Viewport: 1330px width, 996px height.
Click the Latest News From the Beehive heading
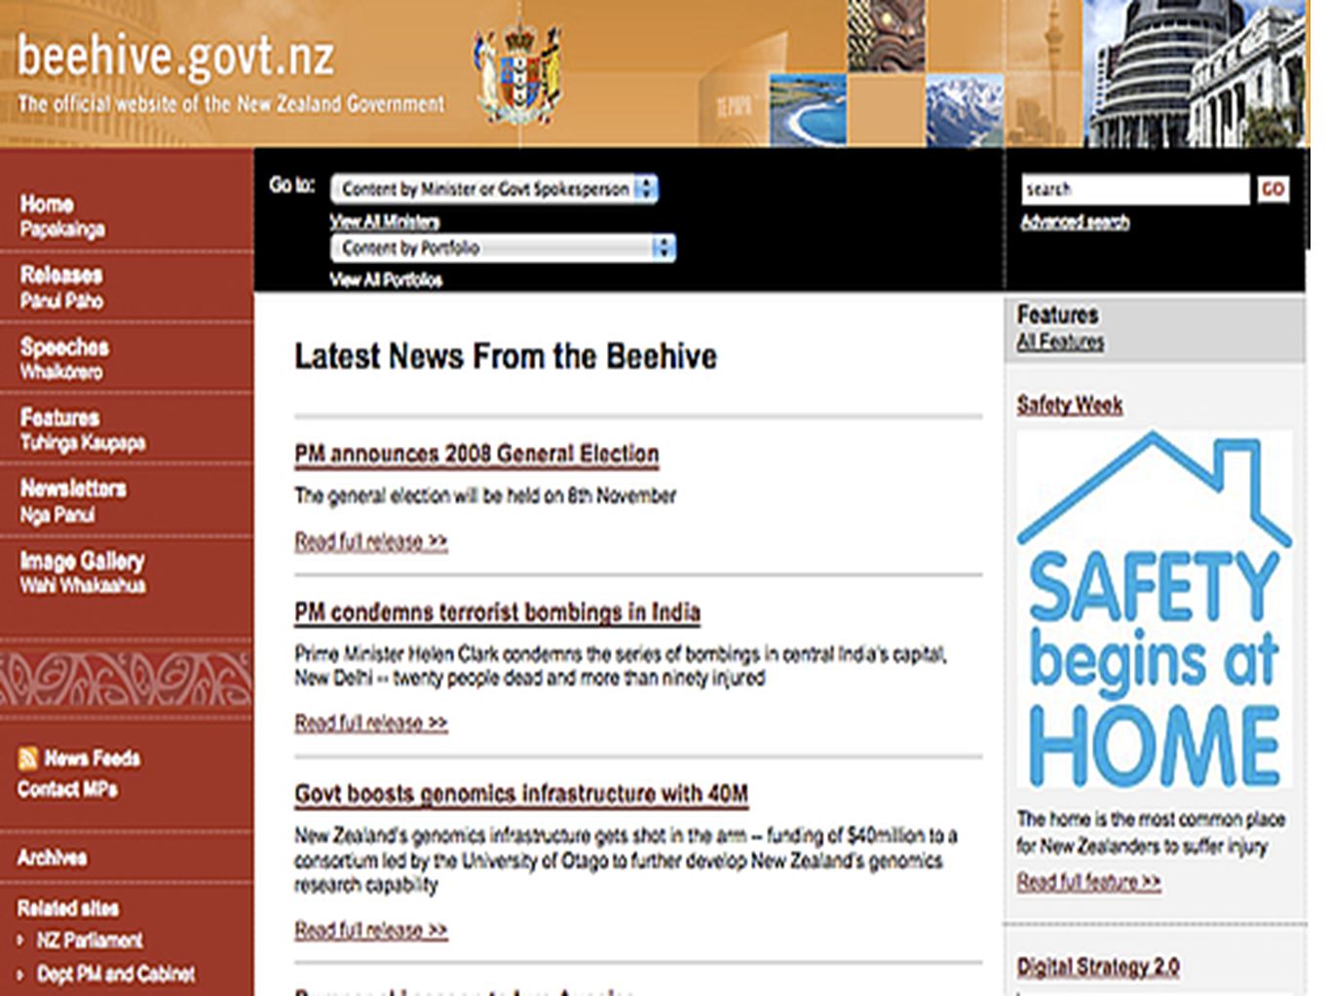point(506,356)
